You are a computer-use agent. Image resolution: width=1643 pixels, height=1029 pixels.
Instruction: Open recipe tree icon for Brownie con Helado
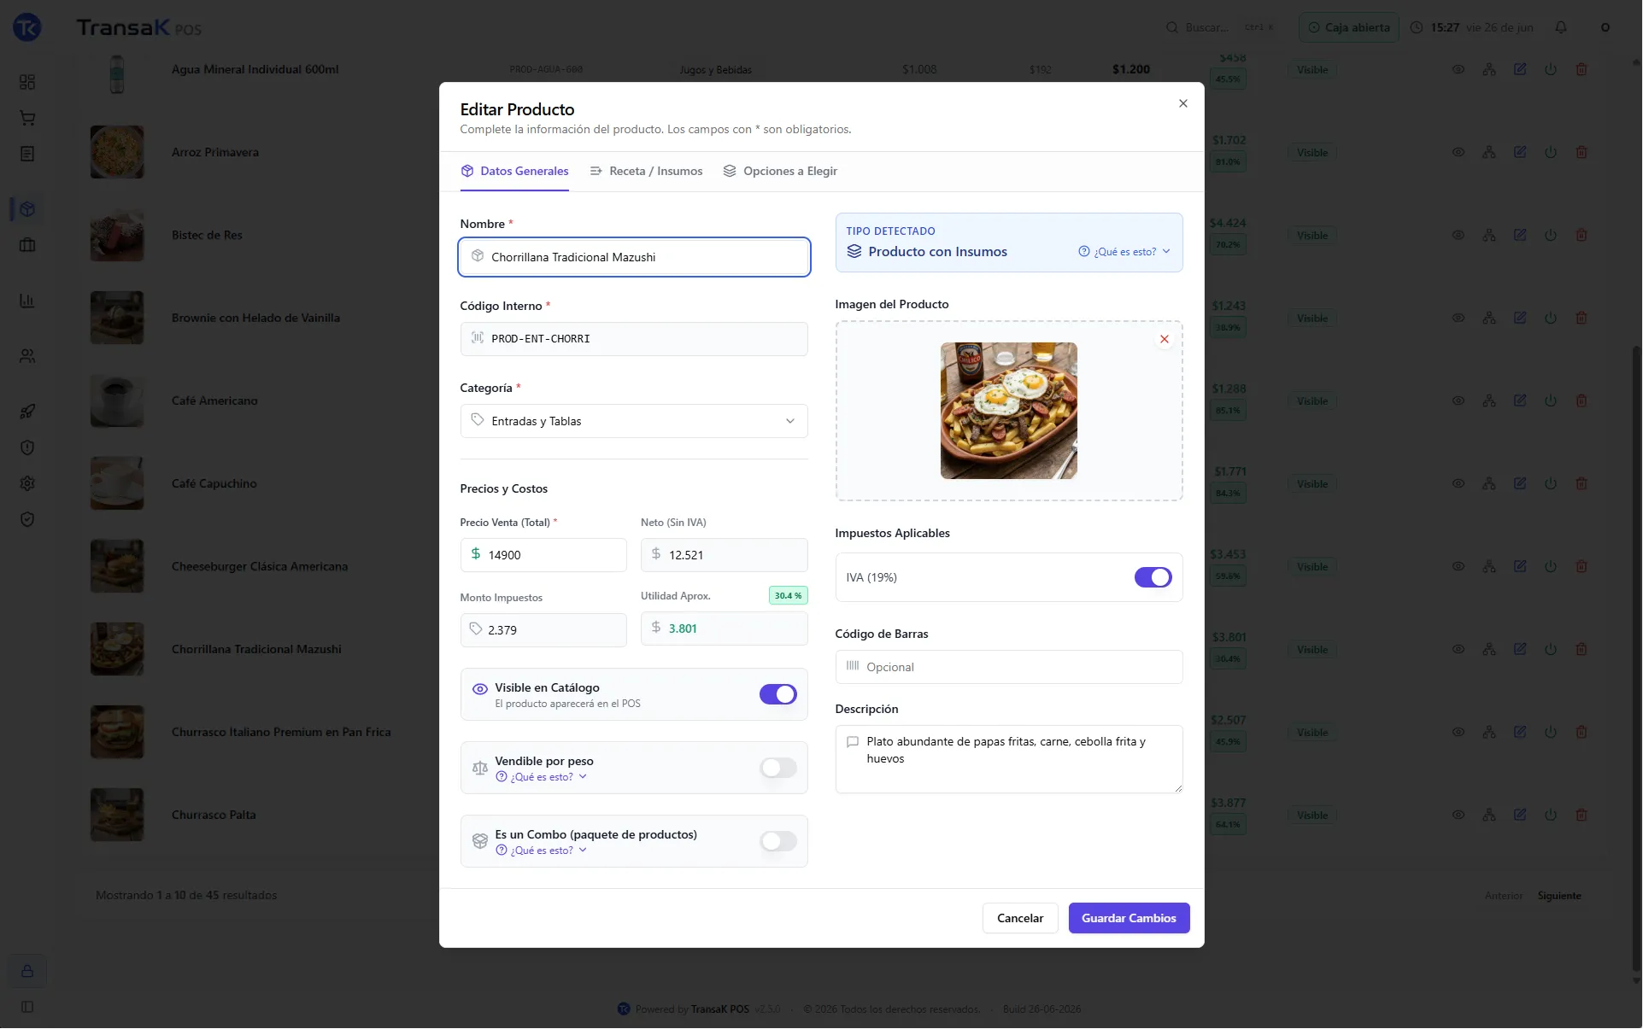coord(1489,318)
